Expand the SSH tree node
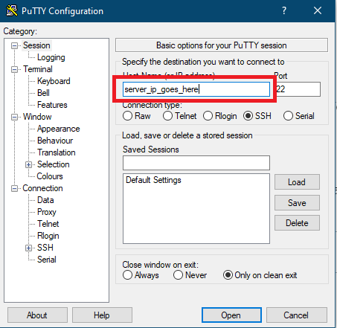The width and height of the screenshot is (337, 328). tap(29, 248)
